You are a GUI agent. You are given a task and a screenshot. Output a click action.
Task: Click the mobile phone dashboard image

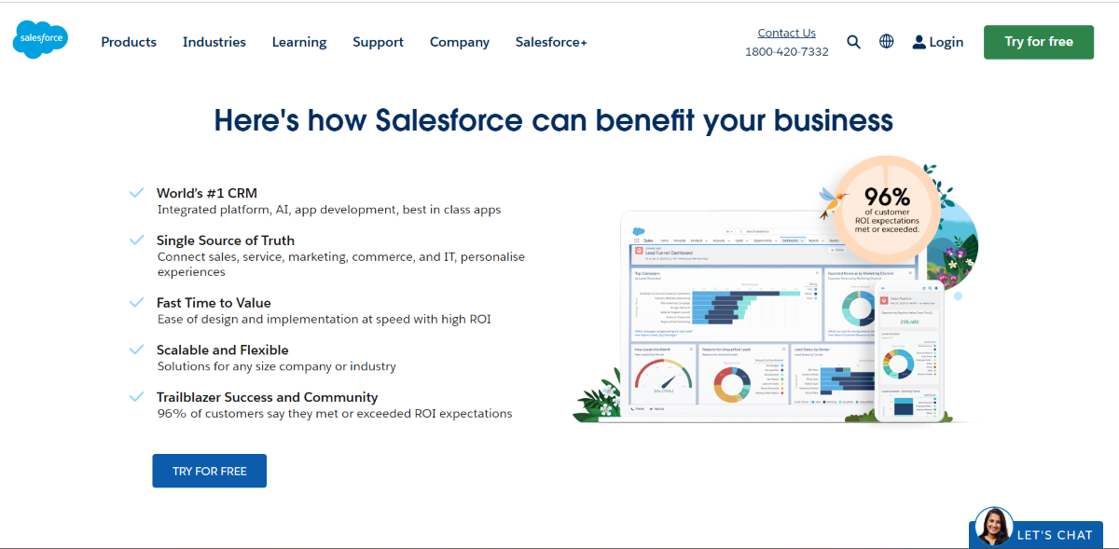point(910,351)
